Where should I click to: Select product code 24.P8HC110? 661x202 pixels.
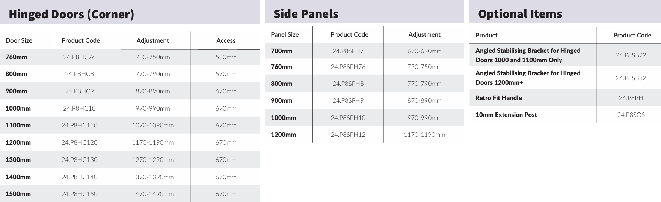tap(79, 125)
